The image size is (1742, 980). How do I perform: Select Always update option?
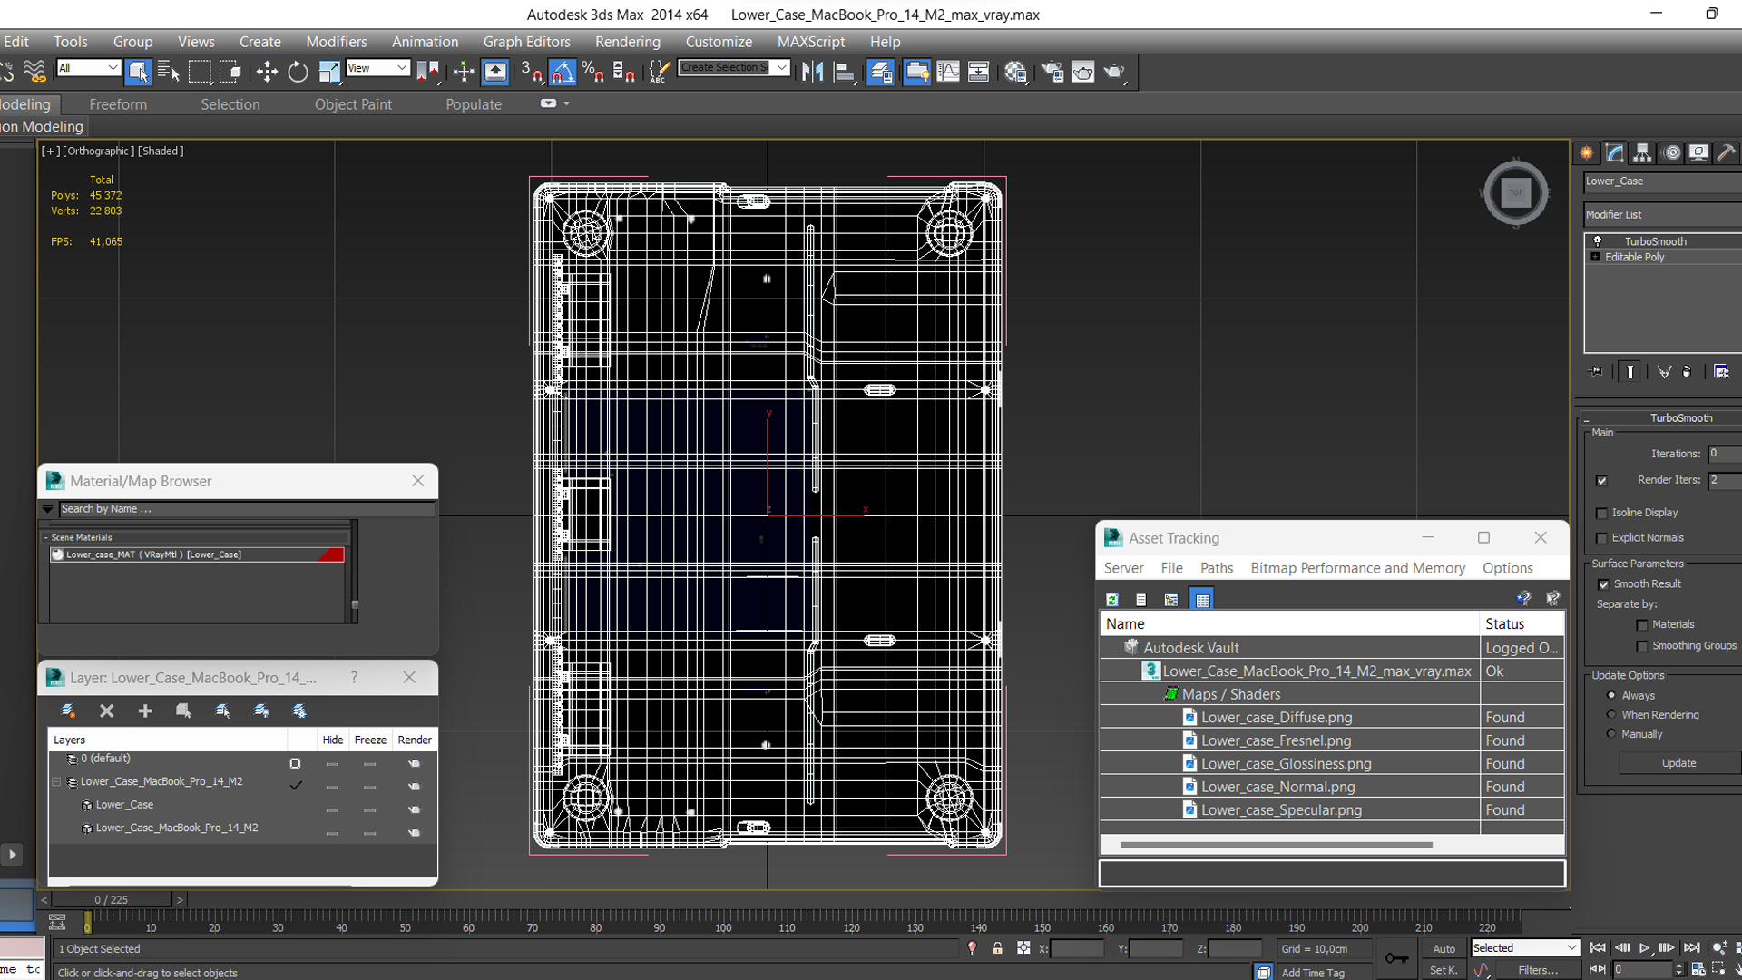tap(1611, 695)
